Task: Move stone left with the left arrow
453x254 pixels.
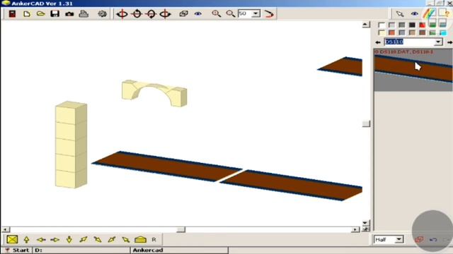Action: (x=41, y=240)
